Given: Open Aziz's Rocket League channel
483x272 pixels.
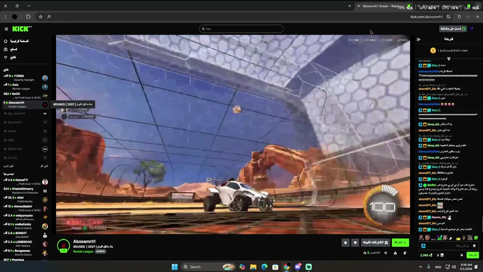Looking at the screenshot, I should tap(26, 87).
